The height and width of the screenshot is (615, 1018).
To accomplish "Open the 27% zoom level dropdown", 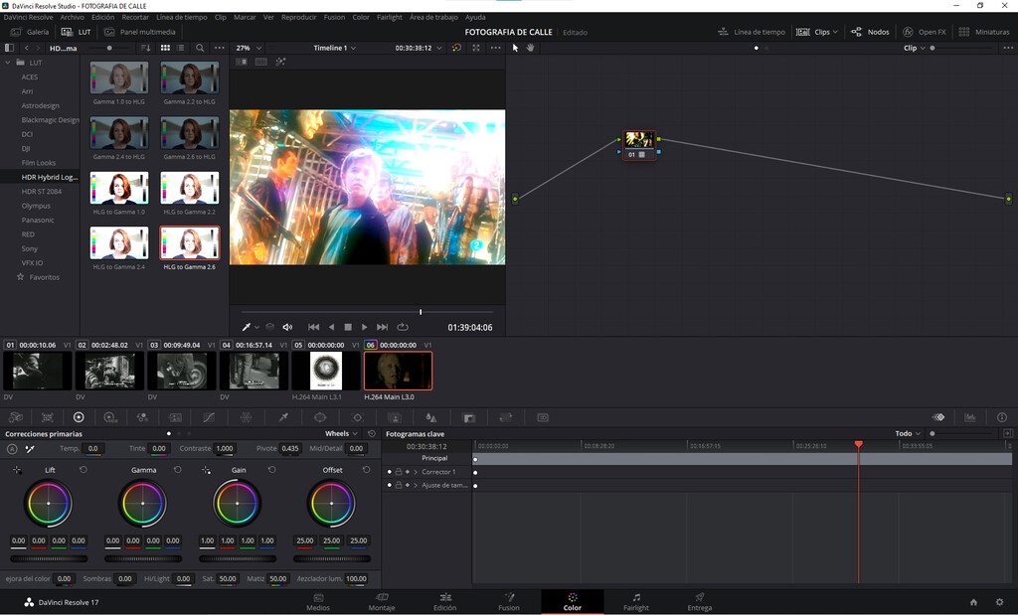I will [245, 47].
